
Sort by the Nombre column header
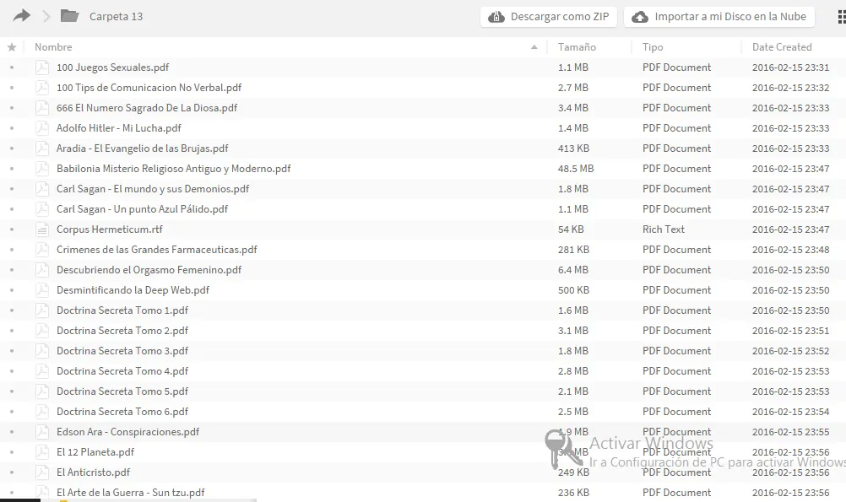53,47
